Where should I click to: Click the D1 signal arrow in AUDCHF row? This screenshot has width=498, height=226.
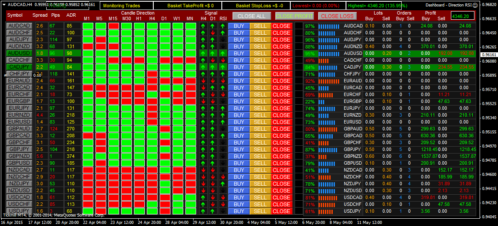click(213, 33)
